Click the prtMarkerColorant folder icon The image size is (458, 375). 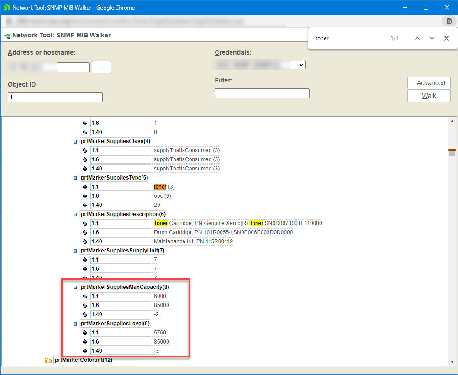[x=48, y=360]
